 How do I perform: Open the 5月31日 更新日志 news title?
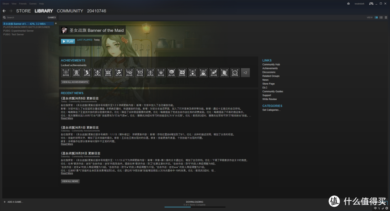81,153
